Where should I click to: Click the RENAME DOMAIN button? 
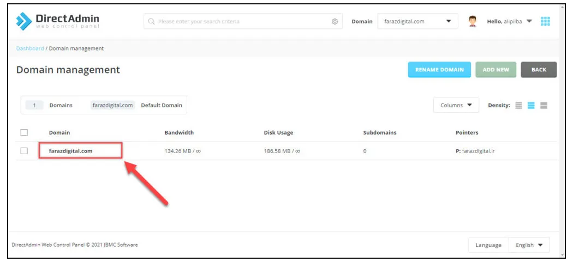click(x=439, y=70)
